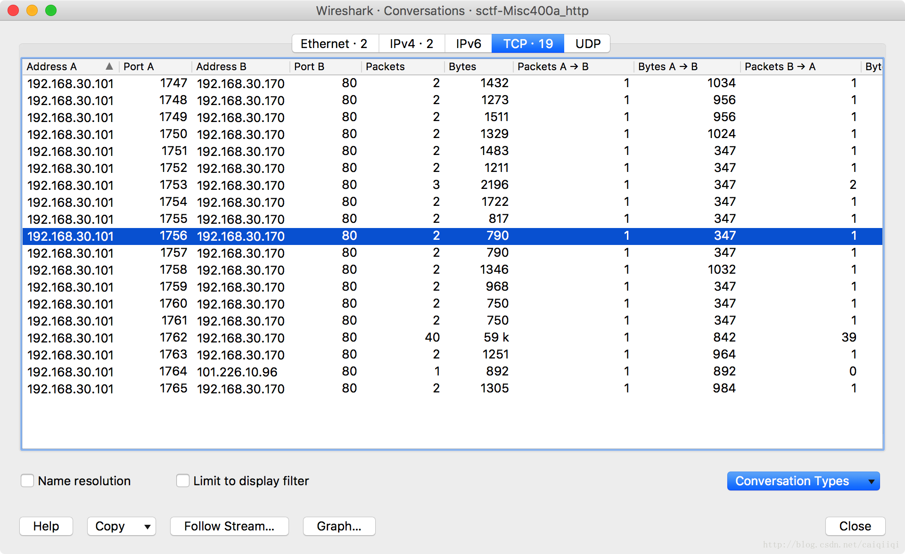Click the highlighted row with port 1756
The width and height of the screenshot is (905, 554).
452,236
